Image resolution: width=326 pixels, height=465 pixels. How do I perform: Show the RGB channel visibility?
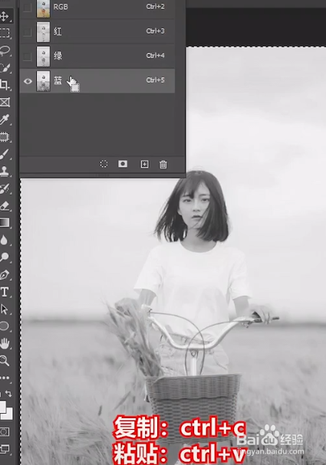pyautogui.click(x=27, y=7)
